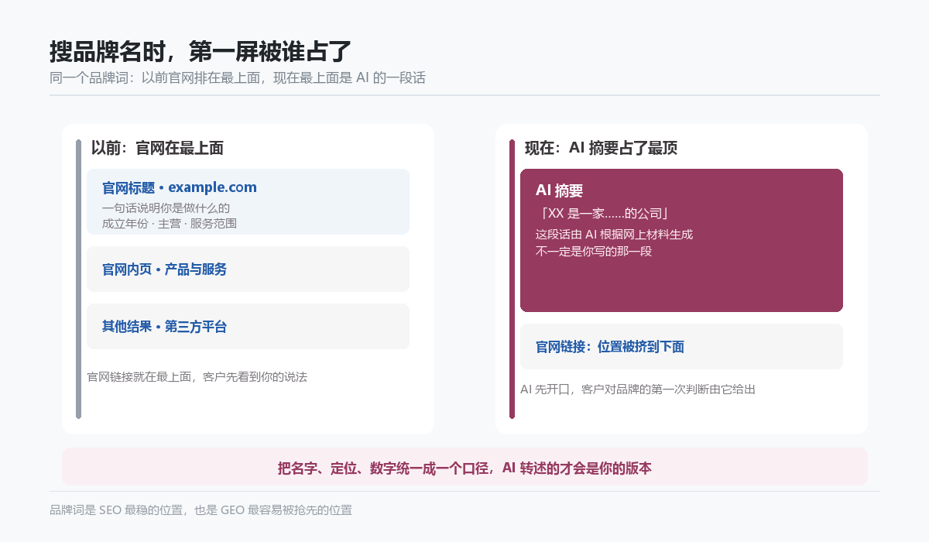
Task: Click the quote 「XX 是一家……的公司」
Action: click(602, 214)
